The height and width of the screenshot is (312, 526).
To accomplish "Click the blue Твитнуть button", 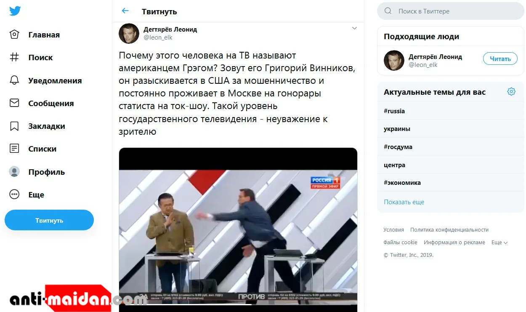I will [x=49, y=220].
